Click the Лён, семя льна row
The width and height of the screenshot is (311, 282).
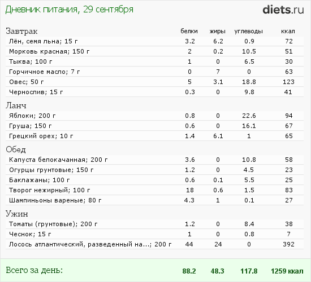pyautogui.click(x=154, y=41)
